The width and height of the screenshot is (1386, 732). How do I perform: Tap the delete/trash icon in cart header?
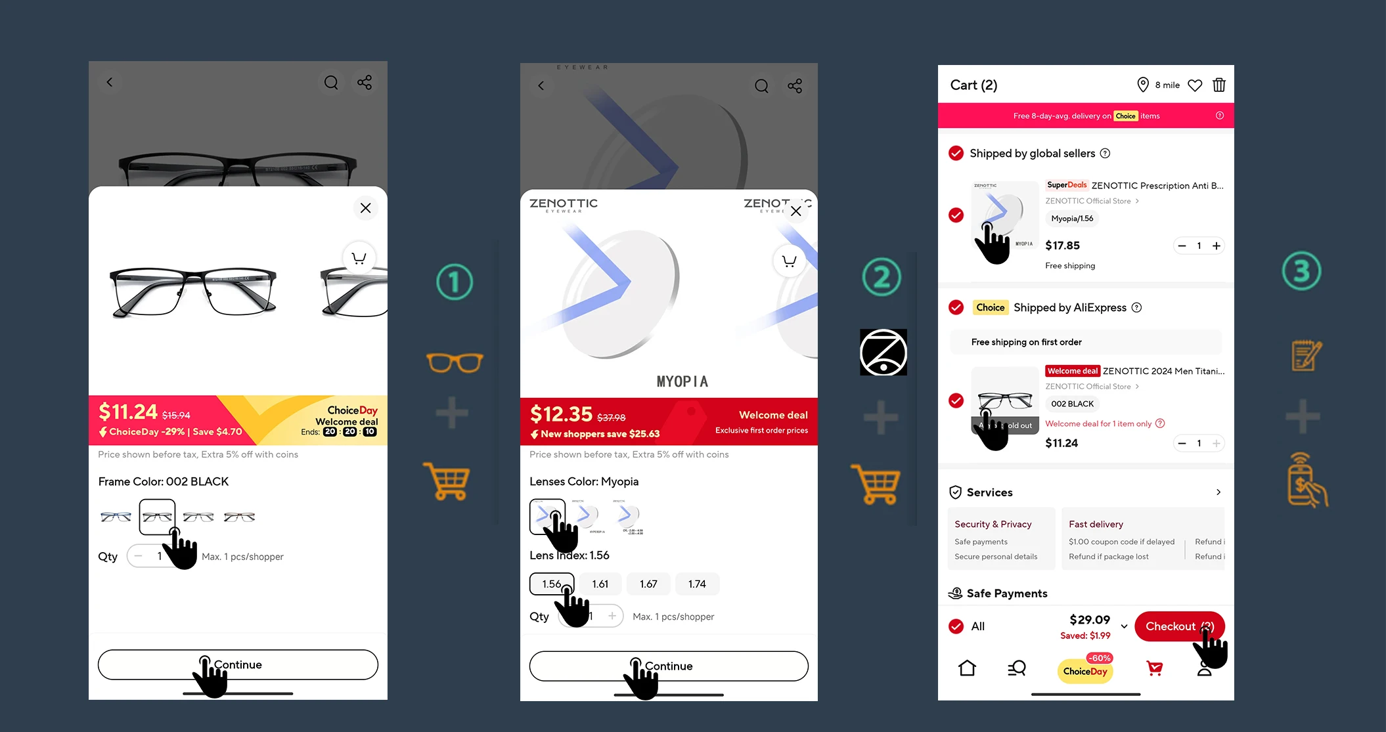(1220, 84)
